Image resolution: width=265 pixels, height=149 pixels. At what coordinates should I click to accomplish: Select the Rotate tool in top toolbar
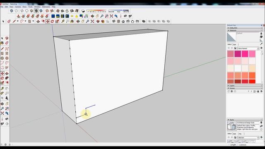tap(53, 22)
